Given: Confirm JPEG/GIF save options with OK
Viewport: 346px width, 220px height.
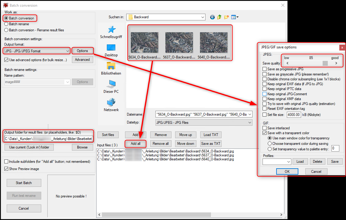Looking at the screenshot, I should coord(287,171).
